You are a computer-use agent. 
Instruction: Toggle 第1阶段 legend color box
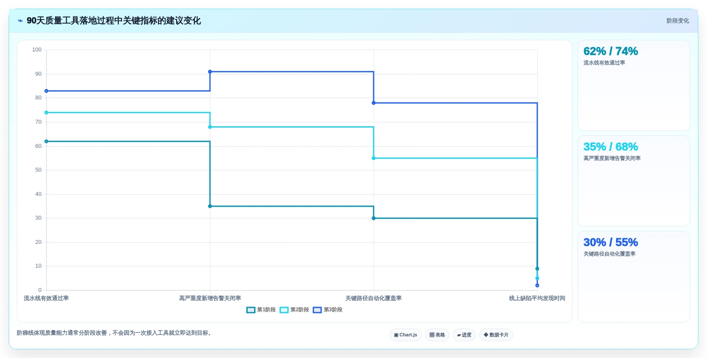tap(251, 310)
